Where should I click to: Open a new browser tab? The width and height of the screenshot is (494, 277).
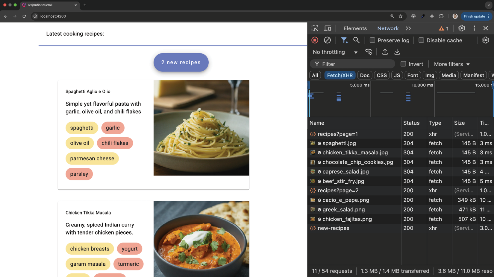[x=85, y=5]
